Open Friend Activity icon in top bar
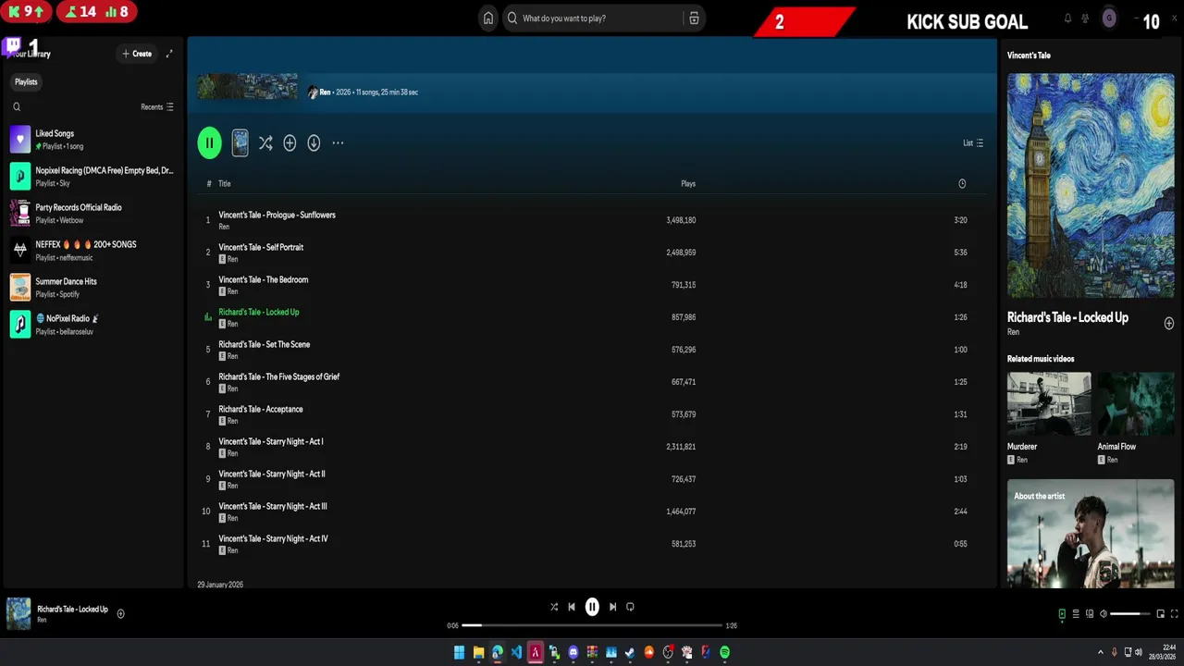Screen dimensions: 1184x666 point(1085,18)
